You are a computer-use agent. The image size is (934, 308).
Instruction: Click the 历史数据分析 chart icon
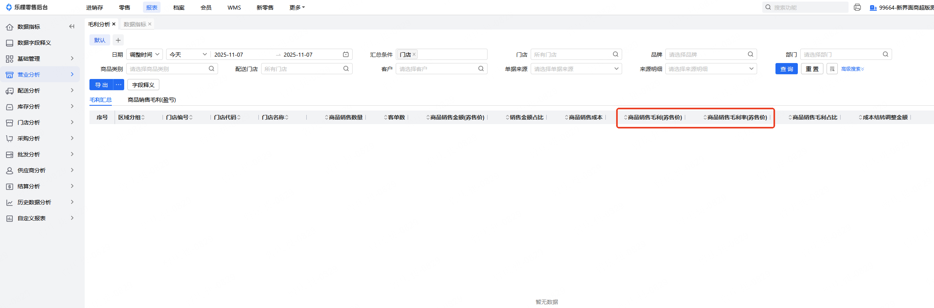pyautogui.click(x=10, y=202)
